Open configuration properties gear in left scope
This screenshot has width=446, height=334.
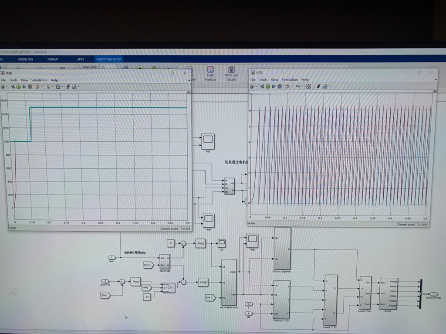[3, 87]
